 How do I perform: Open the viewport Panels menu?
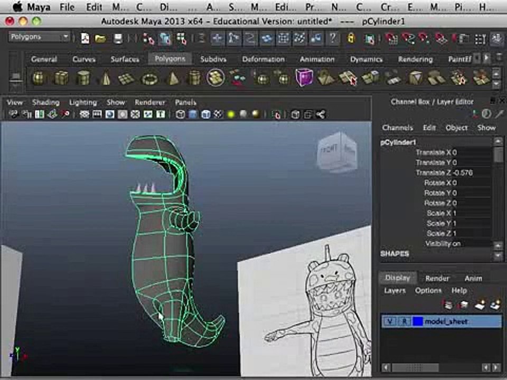click(185, 102)
